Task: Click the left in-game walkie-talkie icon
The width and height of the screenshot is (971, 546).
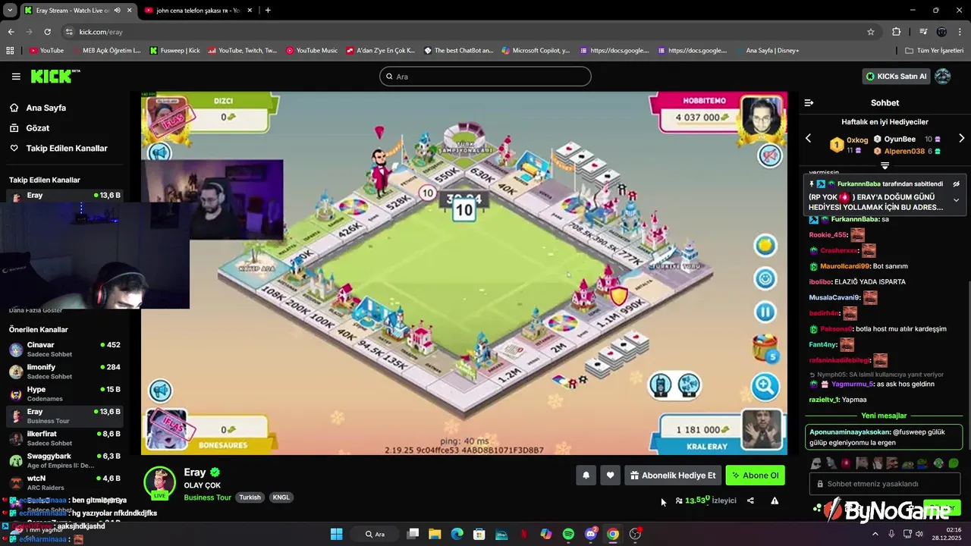Action: click(x=660, y=385)
